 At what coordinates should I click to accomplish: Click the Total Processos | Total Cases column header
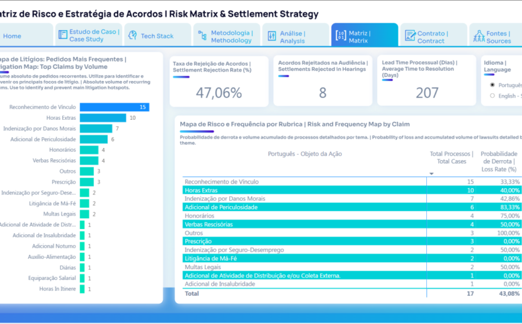[x=451, y=158]
